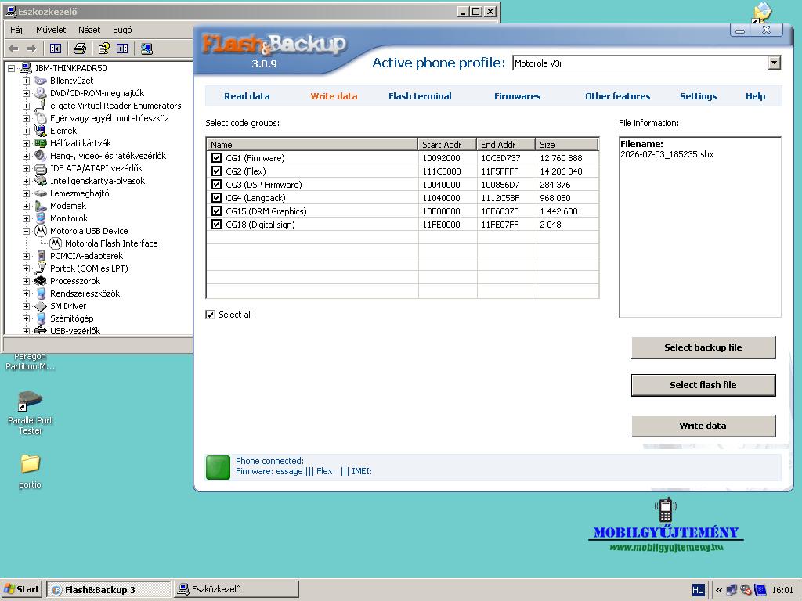Open the Súgó menu in Eszközkezelő
The width and height of the screenshot is (802, 601).
(x=122, y=30)
